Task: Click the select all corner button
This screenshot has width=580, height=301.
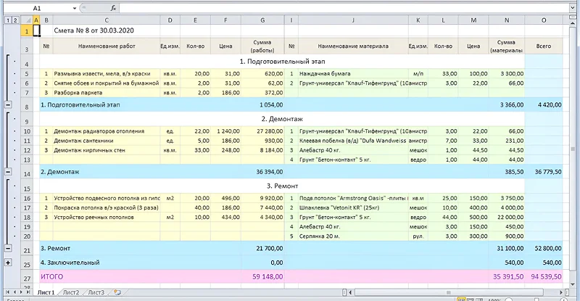Action: click(x=28, y=20)
